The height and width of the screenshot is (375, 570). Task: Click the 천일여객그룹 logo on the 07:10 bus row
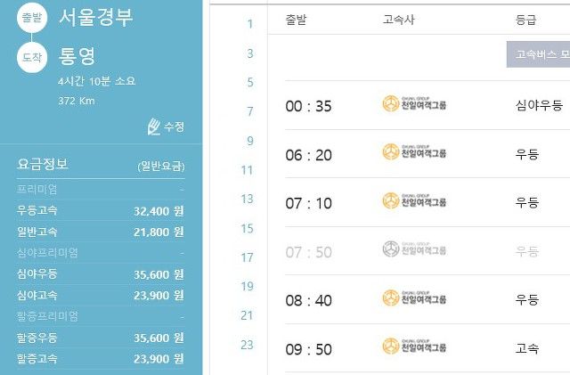[x=414, y=200]
